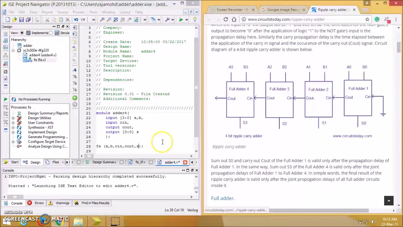Click the Refresh toolbar icon
Viewport: 403px width, 227px height.
[136, 20]
